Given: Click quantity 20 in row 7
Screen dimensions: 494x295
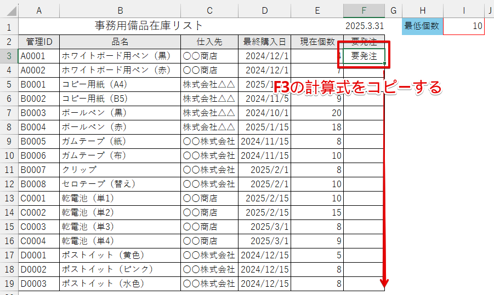Looking at the screenshot, I should coord(317,113).
